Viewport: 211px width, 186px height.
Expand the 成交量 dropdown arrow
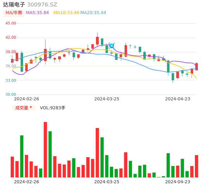click(x=31, y=108)
